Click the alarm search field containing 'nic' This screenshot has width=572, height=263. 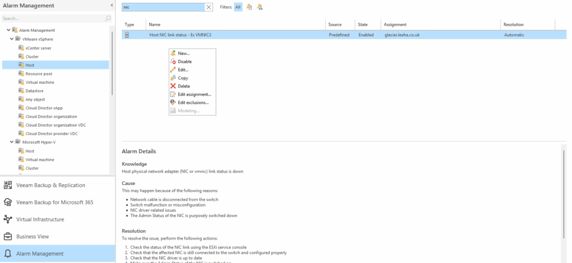click(x=163, y=7)
